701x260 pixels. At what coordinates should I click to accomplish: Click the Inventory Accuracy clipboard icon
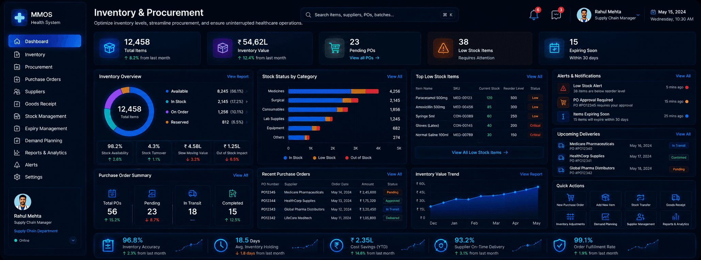pos(108,245)
